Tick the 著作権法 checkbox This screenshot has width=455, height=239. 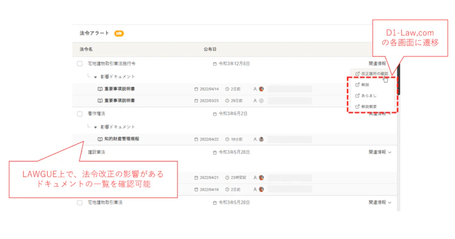point(80,114)
